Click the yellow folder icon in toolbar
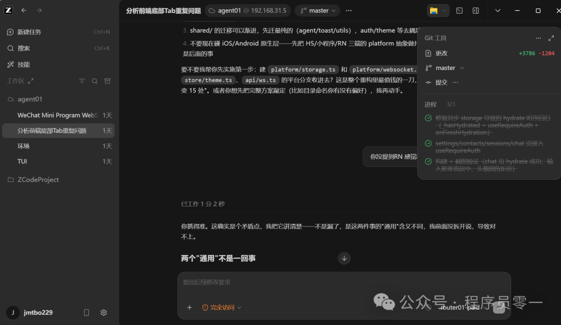 coord(434,11)
